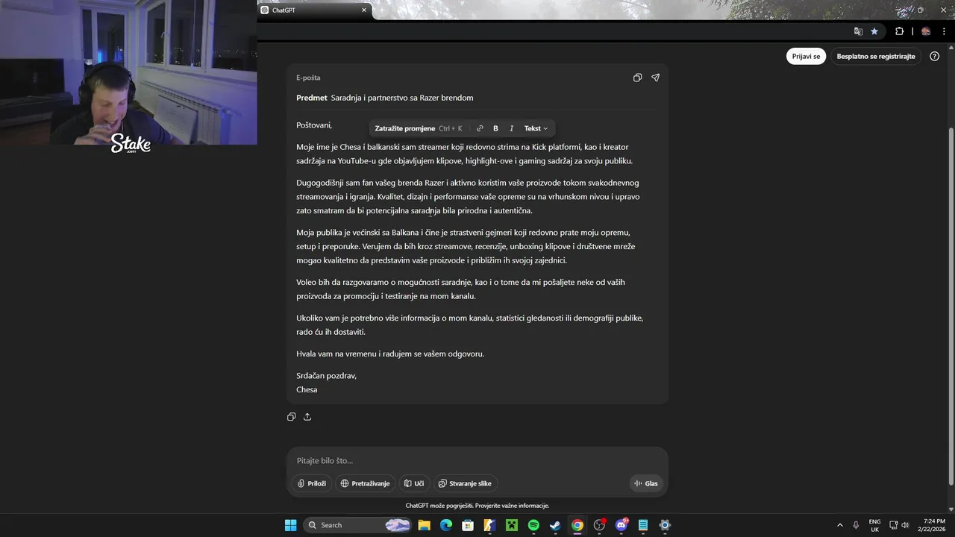The width and height of the screenshot is (955, 537).
Task: Close the ChatGPT tab
Action: click(364, 10)
